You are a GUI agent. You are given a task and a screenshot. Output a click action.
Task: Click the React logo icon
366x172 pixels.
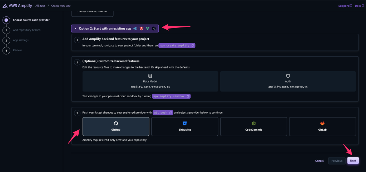(x=135, y=28)
